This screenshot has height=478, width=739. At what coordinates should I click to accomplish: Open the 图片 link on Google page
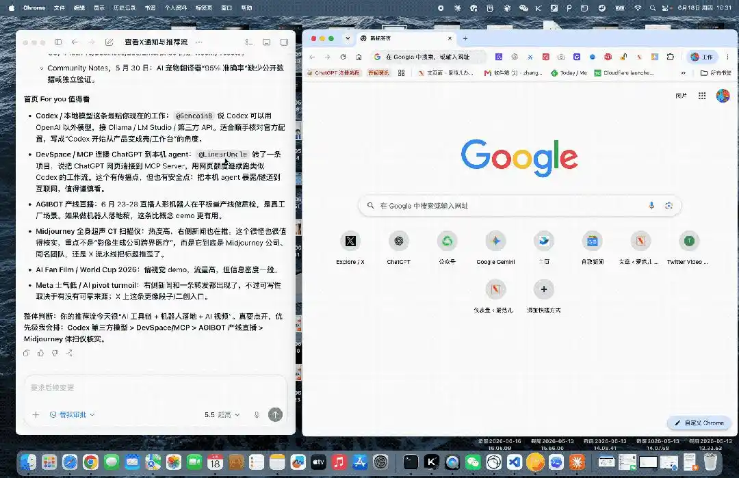[681, 96]
